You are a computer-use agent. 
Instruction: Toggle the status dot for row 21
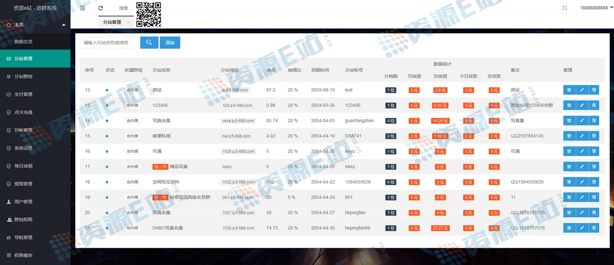(x=107, y=228)
